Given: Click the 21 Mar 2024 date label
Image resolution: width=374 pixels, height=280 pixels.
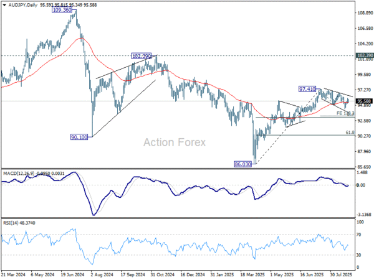Looking at the screenshot, I should pyautogui.click(x=13, y=274).
